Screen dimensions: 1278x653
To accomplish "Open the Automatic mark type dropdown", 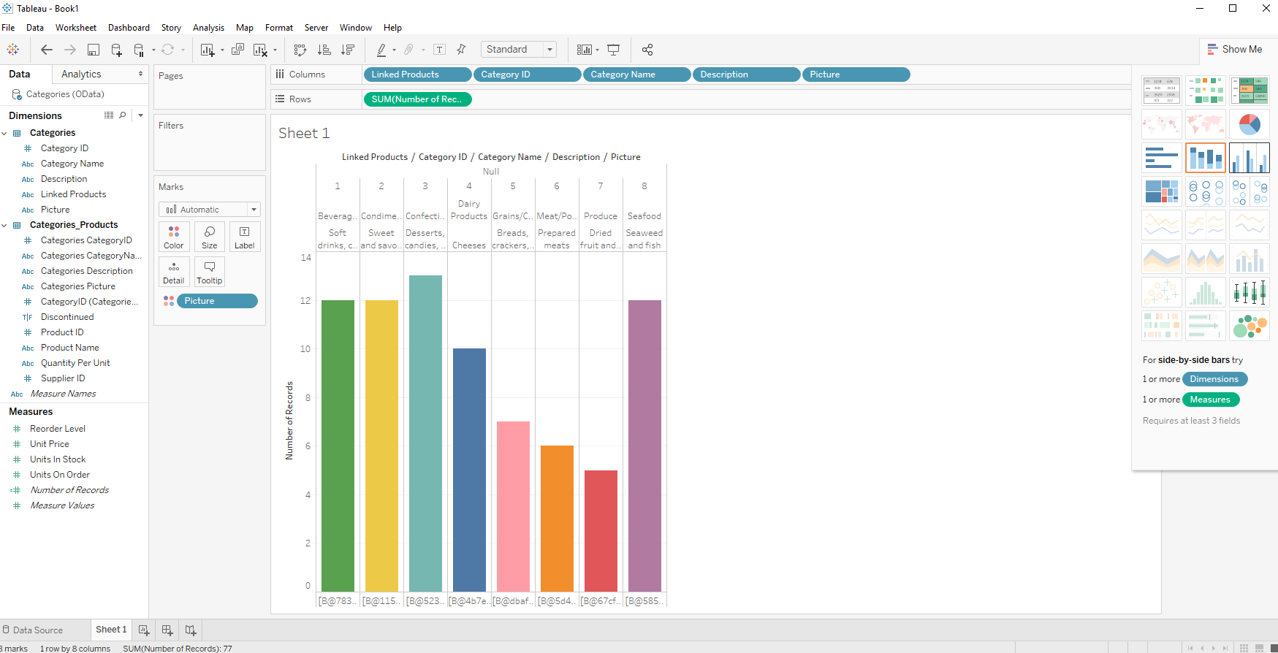I will pyautogui.click(x=210, y=210).
